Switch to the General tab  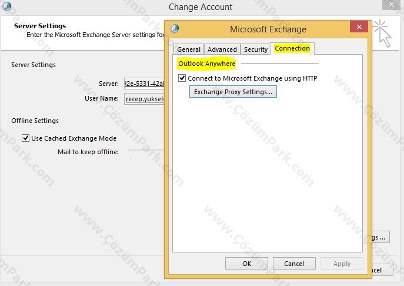tap(189, 49)
